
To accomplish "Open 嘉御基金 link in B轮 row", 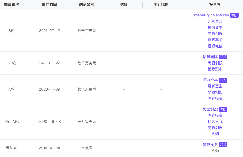I will point(215,40).
